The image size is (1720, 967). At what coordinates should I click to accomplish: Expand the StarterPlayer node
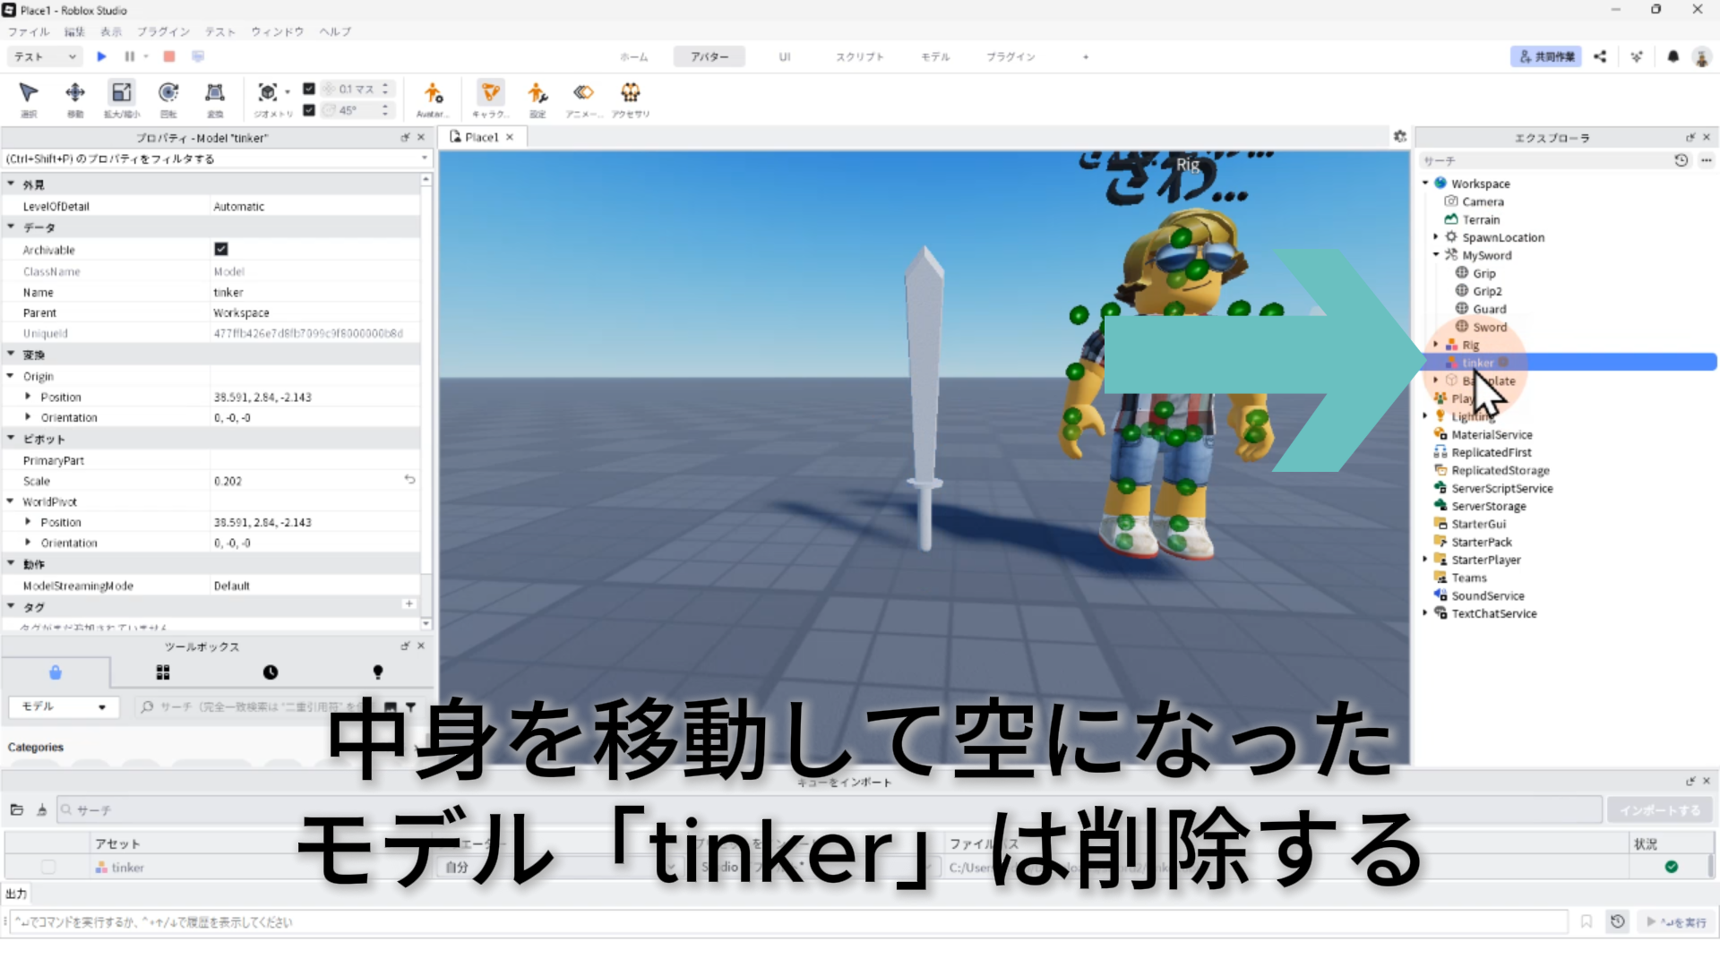(x=1425, y=560)
